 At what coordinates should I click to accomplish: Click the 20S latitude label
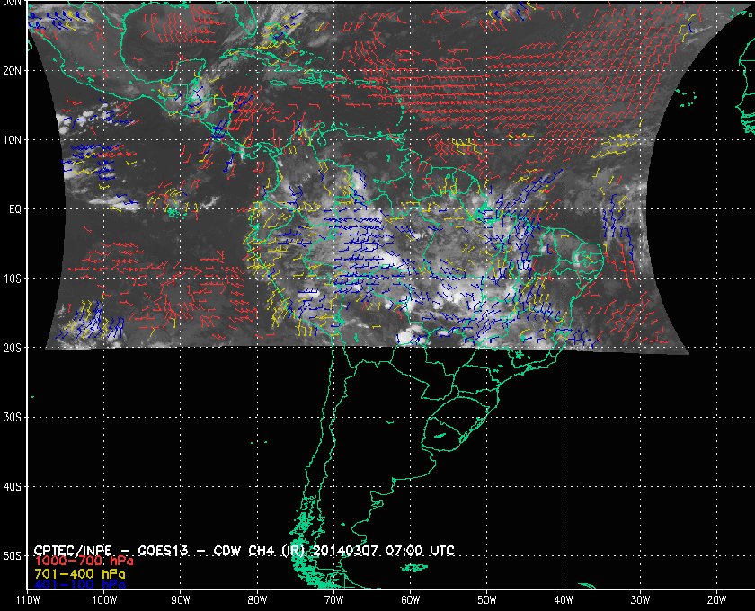coord(12,348)
